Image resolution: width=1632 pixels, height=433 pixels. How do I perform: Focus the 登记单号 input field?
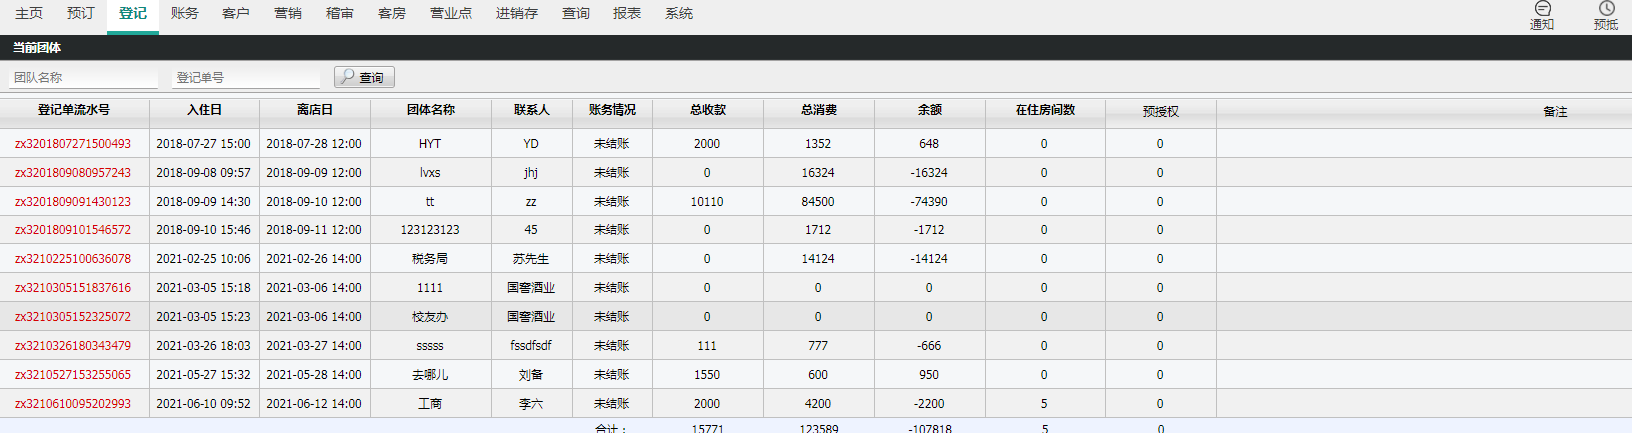coord(246,77)
